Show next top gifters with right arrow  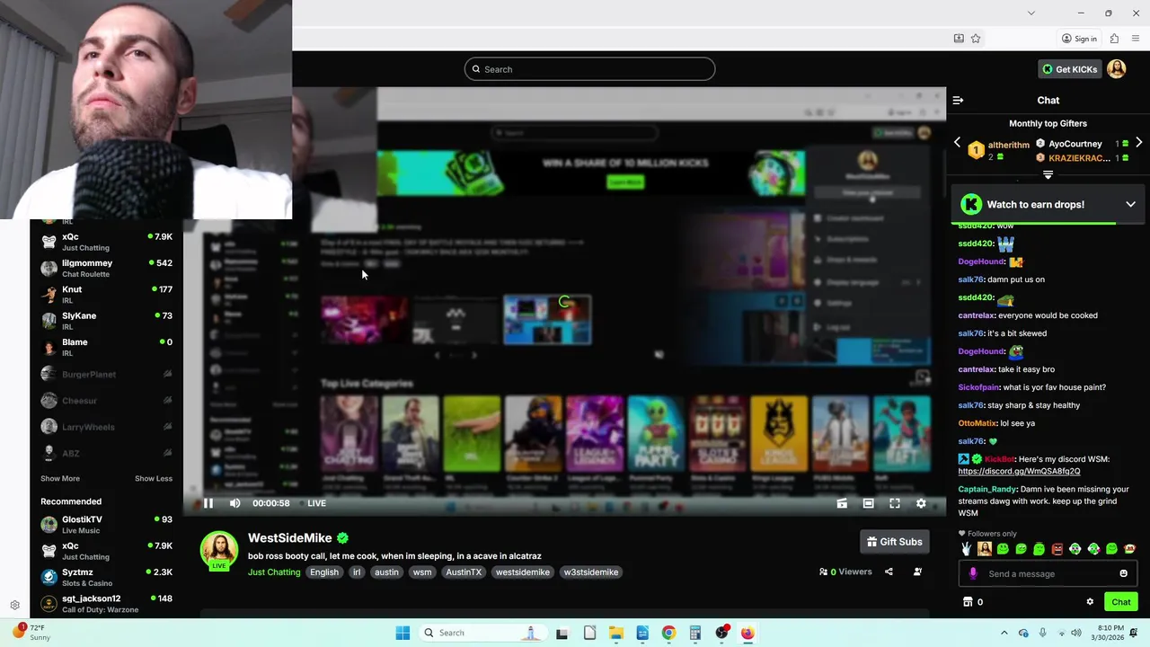click(1138, 143)
